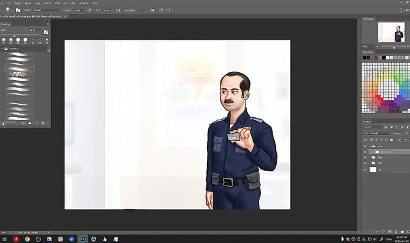Select the highlighted brush stroke preset
Screen dimensions: 410x243
point(19,69)
